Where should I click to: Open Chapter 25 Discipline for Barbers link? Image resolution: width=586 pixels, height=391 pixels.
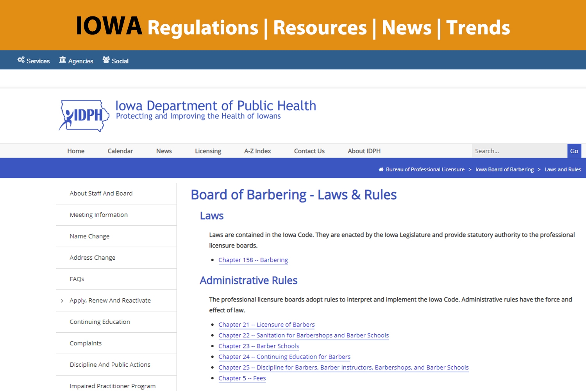(343, 368)
